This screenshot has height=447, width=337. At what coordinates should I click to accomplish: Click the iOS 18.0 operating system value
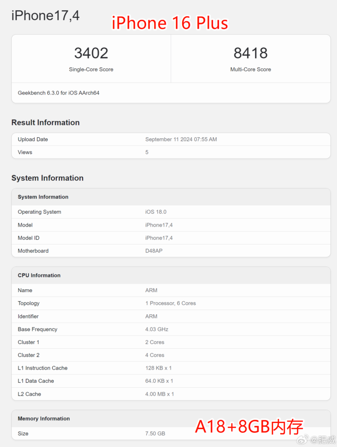(x=156, y=212)
